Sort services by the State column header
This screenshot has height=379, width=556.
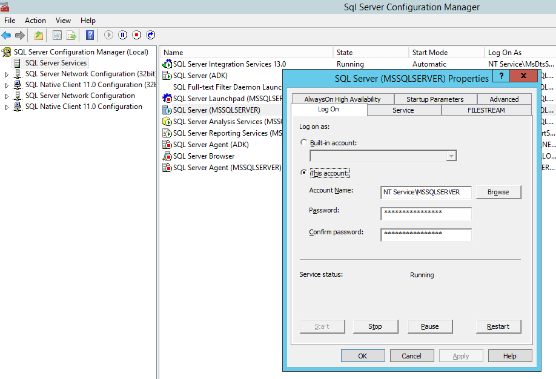371,53
